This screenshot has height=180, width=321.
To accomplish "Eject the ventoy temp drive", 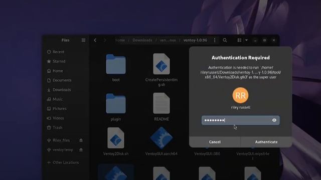I will (81, 150).
